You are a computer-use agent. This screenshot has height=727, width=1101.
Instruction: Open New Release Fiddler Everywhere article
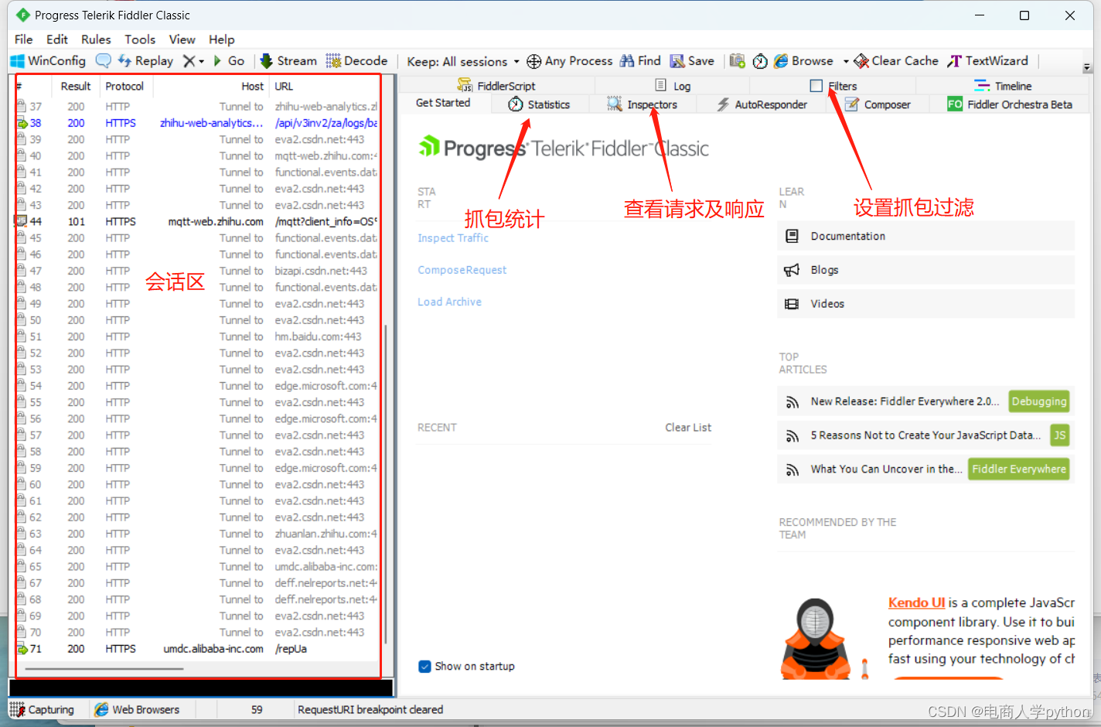point(905,401)
